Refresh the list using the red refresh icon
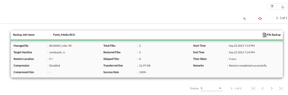 coord(260,19)
